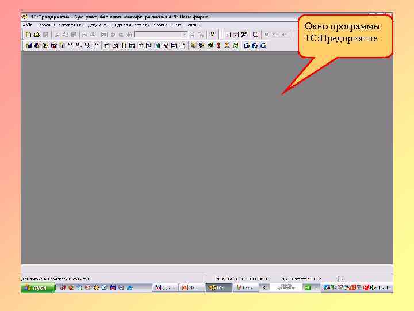Click the New document toolbar icon

point(29,35)
